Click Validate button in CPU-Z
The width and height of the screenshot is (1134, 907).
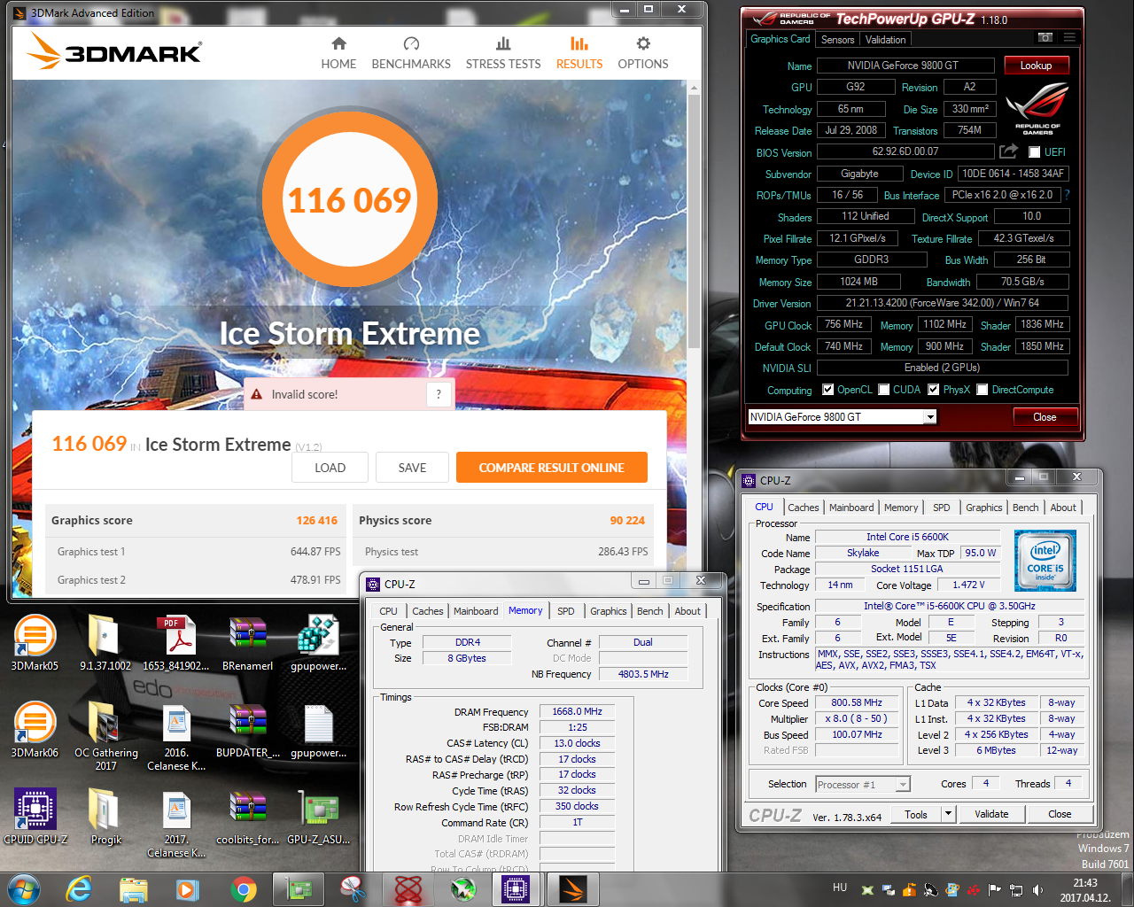click(991, 814)
